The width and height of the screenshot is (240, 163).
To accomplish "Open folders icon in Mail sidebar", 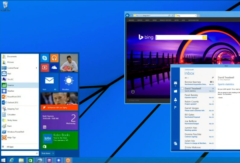I will tap(176, 91).
